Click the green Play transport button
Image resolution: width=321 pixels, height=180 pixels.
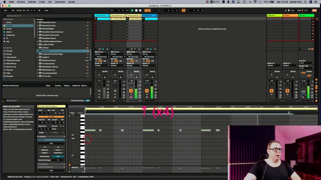pyautogui.click(x=132, y=10)
